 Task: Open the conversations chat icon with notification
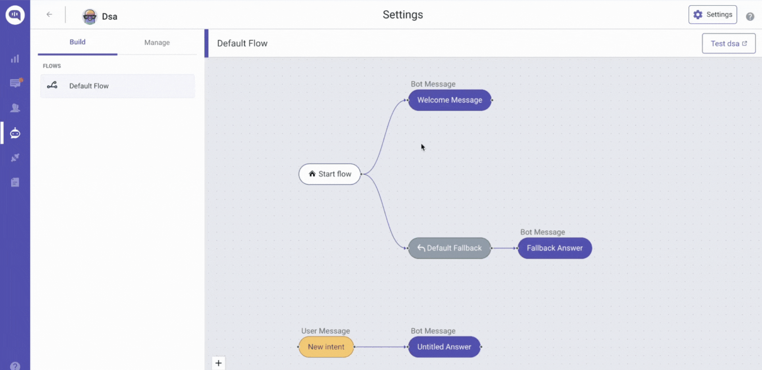tap(15, 83)
